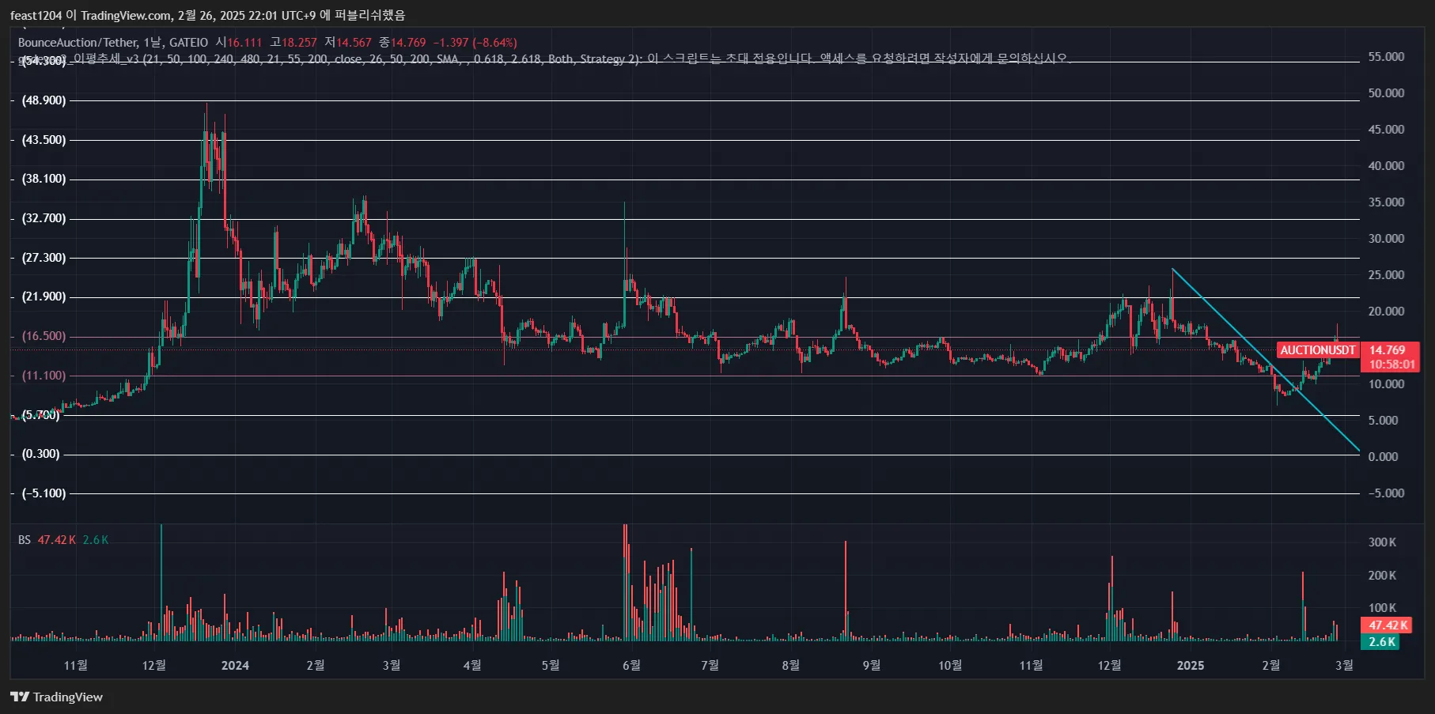Click 40.000 on the price axis
The height and width of the screenshot is (714, 1435).
(x=1387, y=166)
